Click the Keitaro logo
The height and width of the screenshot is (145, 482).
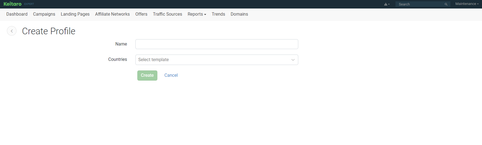[12, 4]
